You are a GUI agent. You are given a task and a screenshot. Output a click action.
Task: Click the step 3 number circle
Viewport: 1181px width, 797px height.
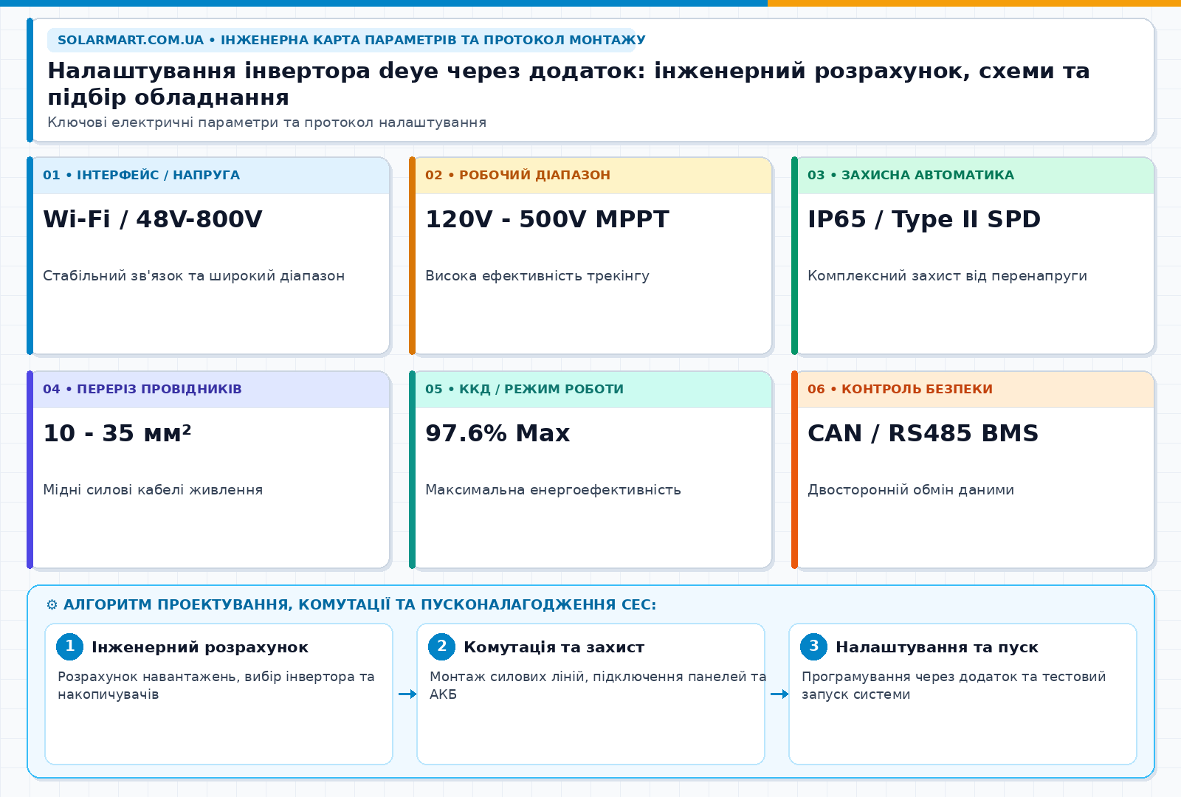[x=813, y=646]
